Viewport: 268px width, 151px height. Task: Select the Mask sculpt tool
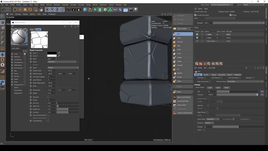(x=183, y=92)
